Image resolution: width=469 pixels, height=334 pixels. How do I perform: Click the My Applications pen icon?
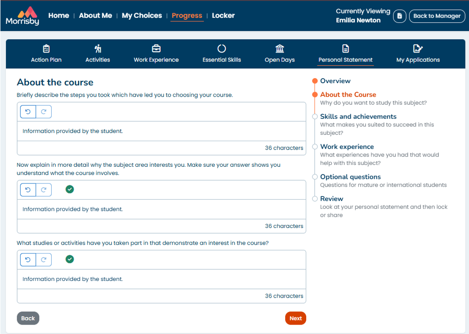tap(418, 49)
